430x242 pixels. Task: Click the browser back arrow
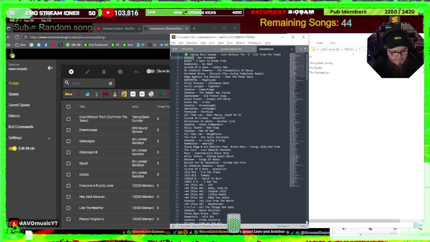[8, 37]
